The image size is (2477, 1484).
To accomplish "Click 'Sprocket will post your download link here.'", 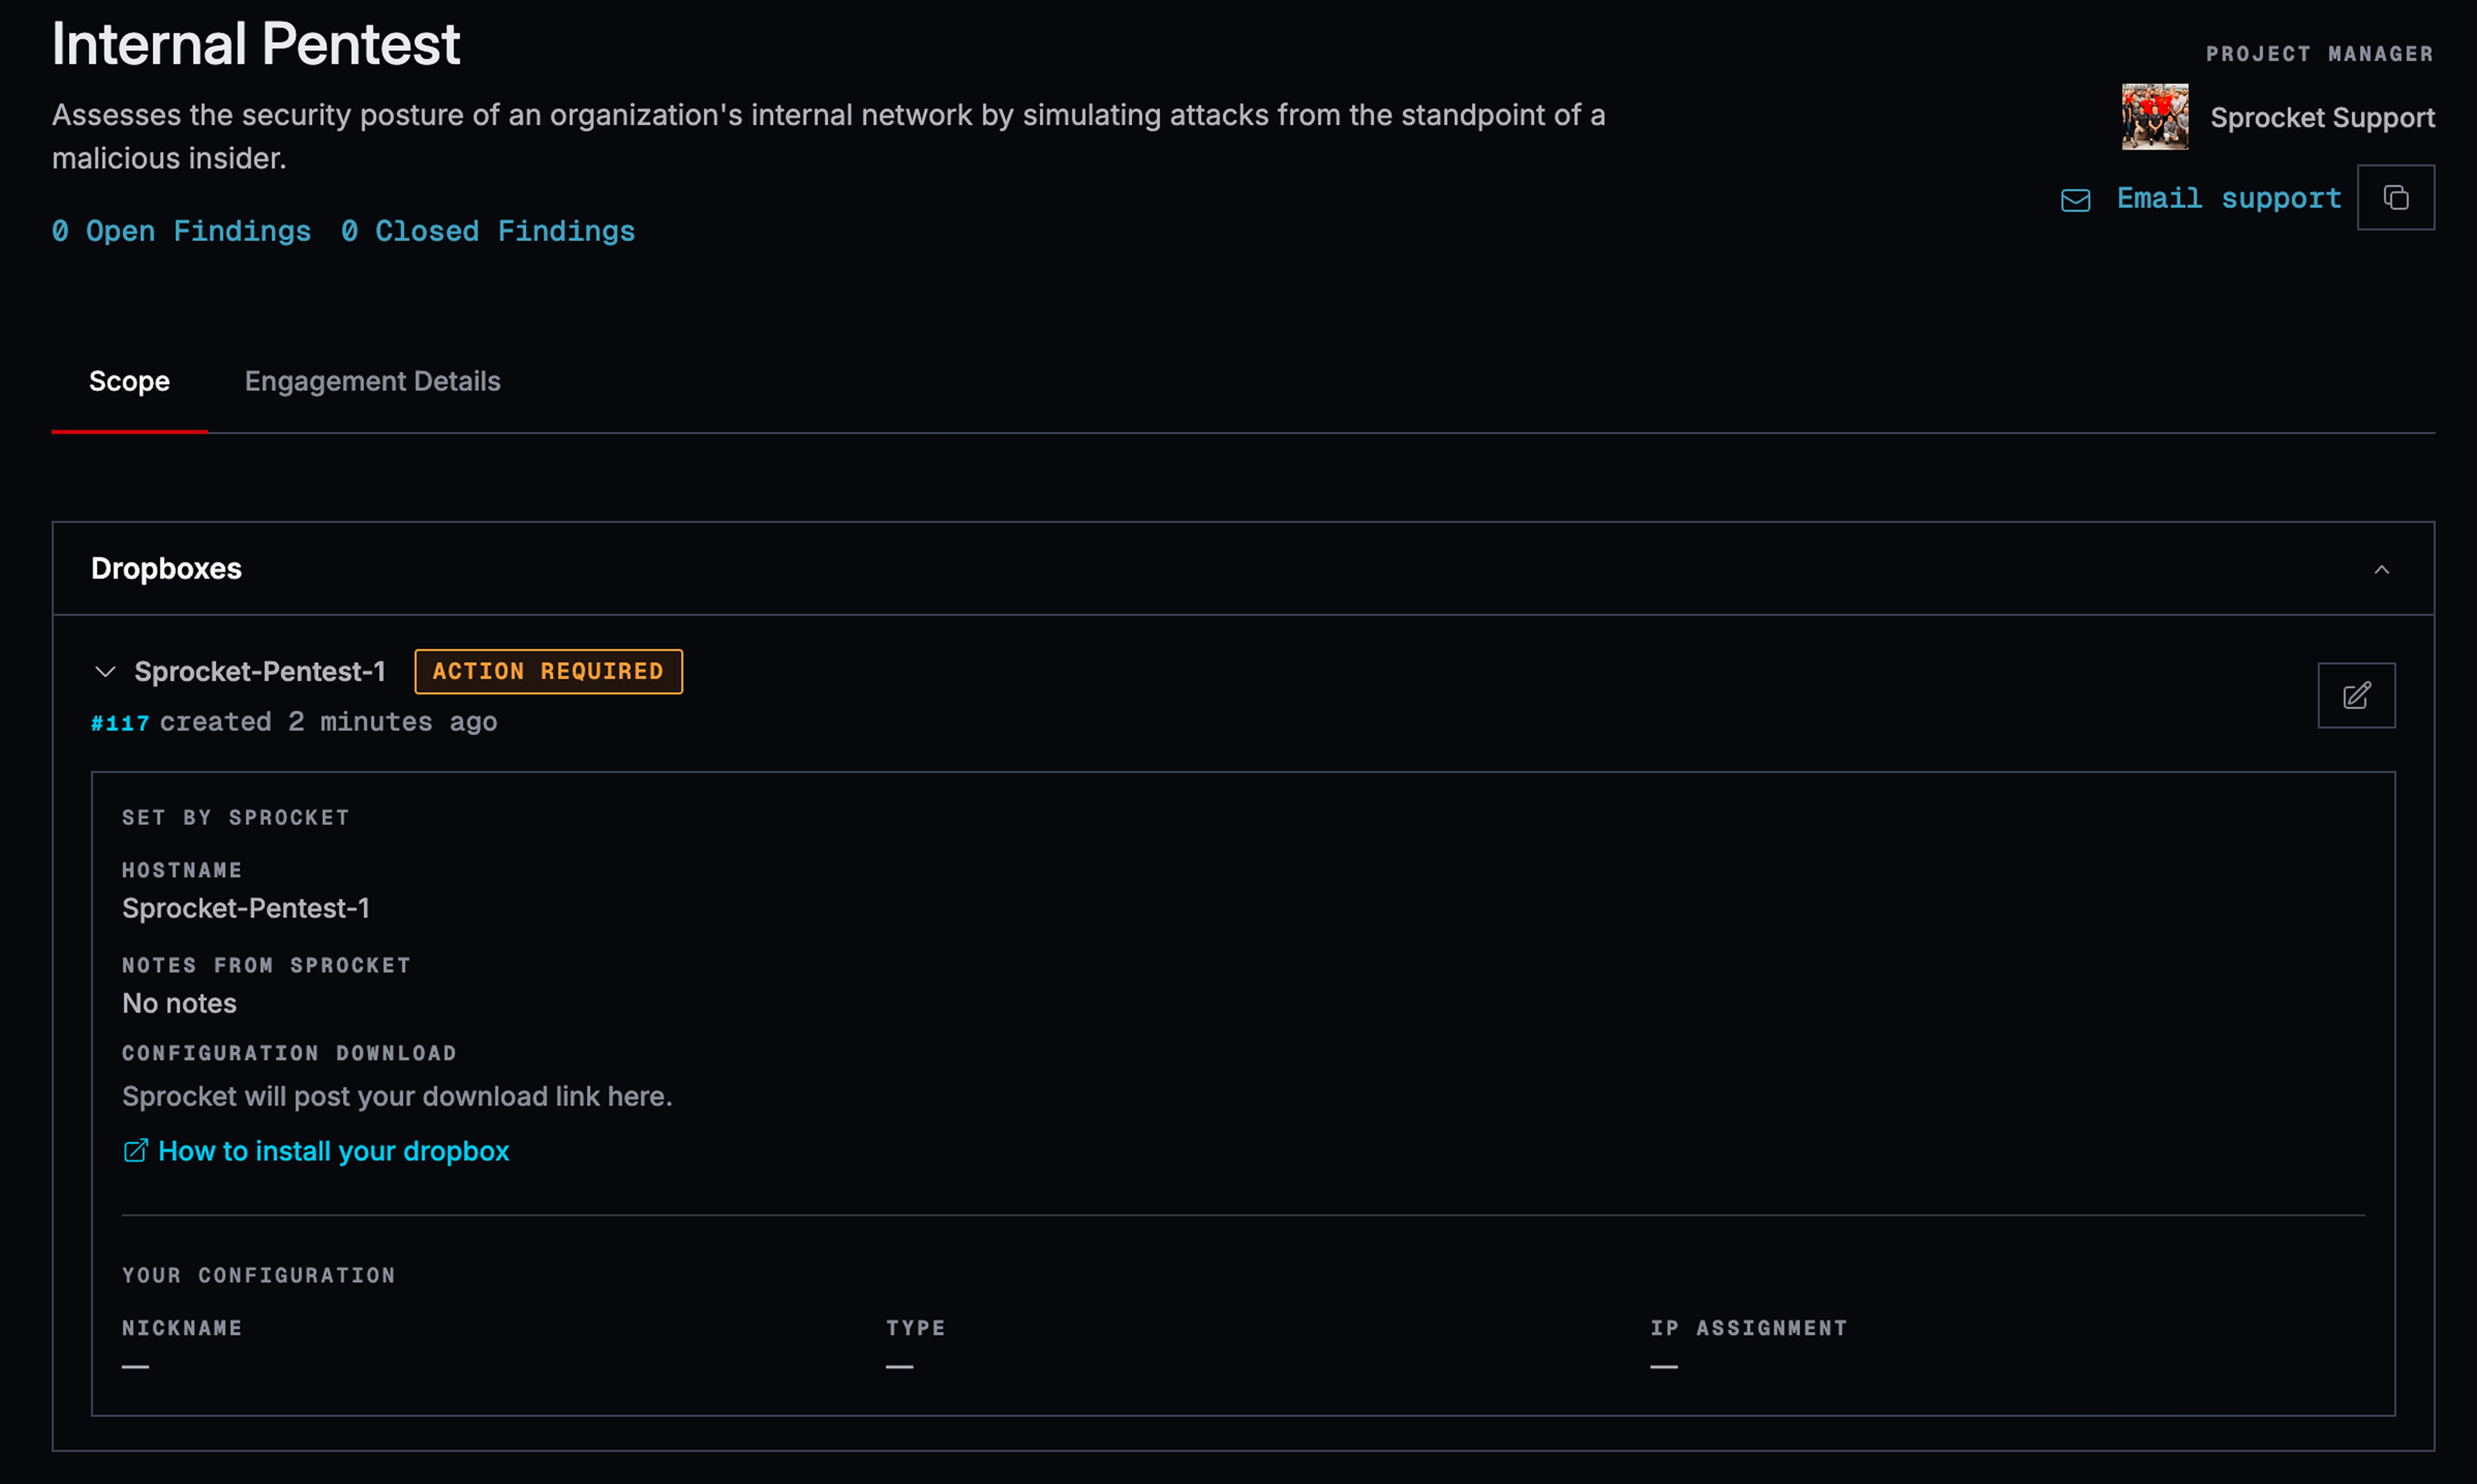I will click(x=397, y=1096).
